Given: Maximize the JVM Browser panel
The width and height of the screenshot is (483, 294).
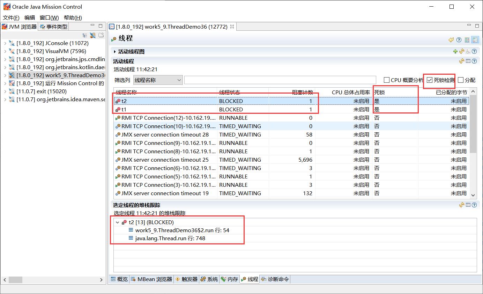Looking at the screenshot, I should click(101, 25).
